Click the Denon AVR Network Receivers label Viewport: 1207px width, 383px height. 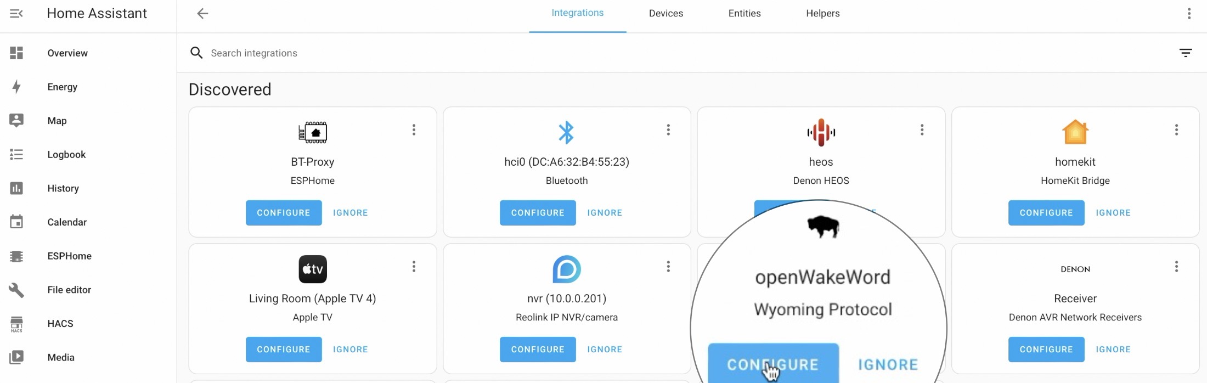pos(1075,317)
